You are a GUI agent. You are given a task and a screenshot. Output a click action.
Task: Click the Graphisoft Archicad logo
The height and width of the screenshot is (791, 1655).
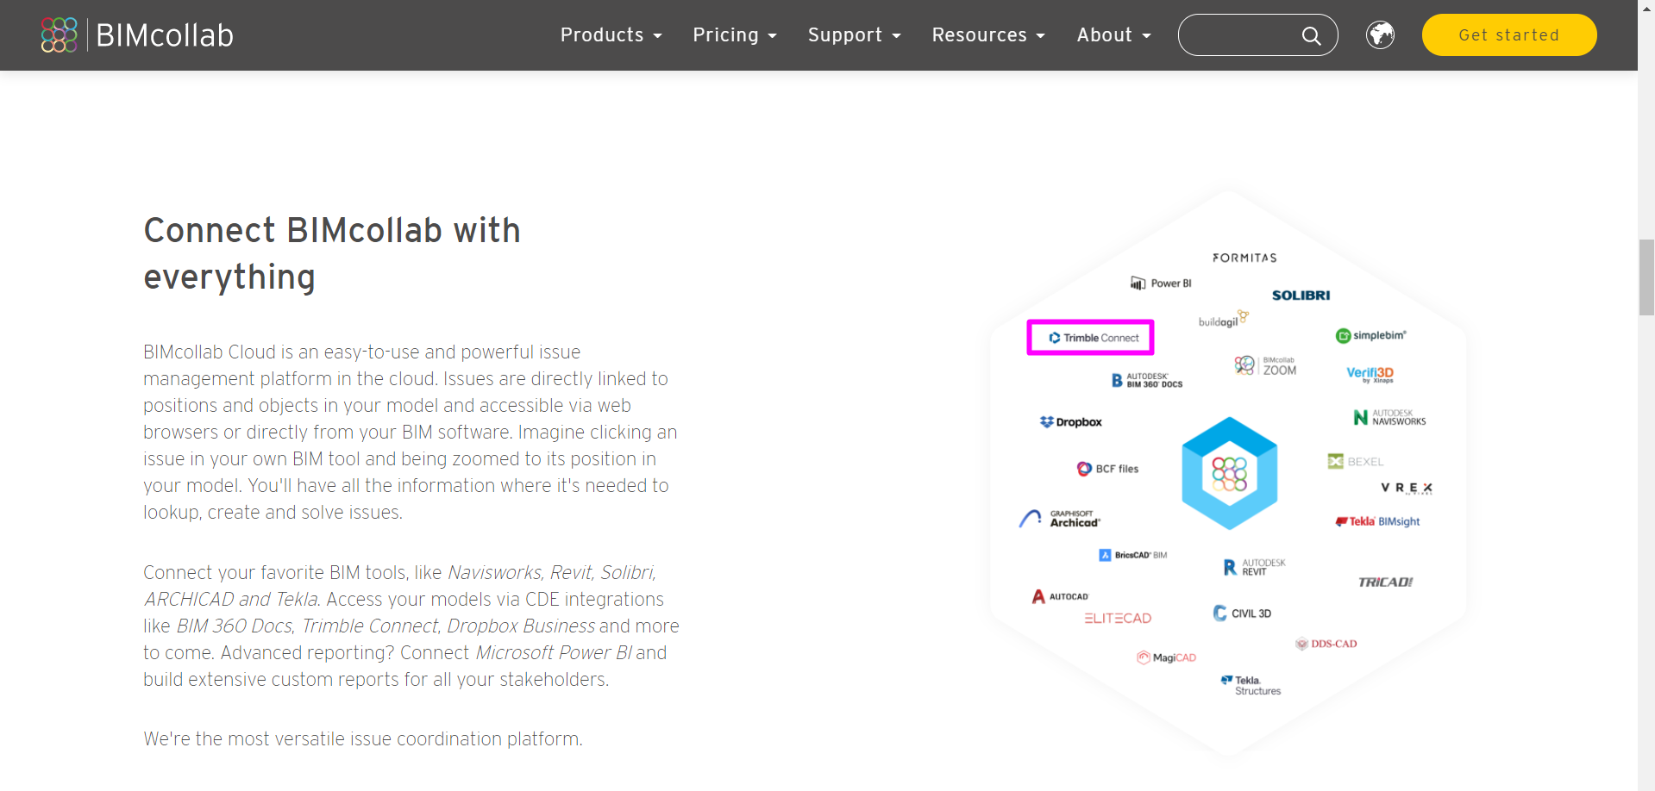1060,519
